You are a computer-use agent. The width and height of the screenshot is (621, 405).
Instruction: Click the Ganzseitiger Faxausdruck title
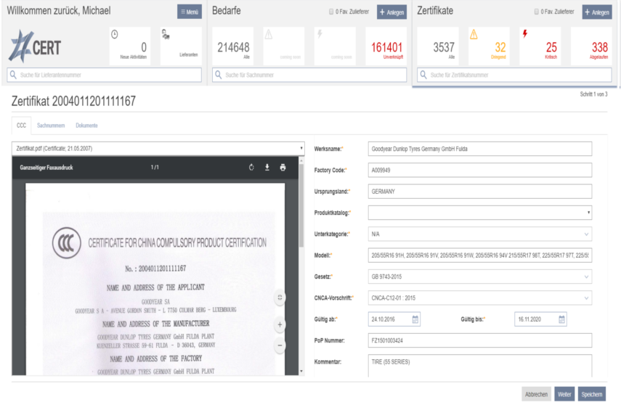(x=46, y=168)
